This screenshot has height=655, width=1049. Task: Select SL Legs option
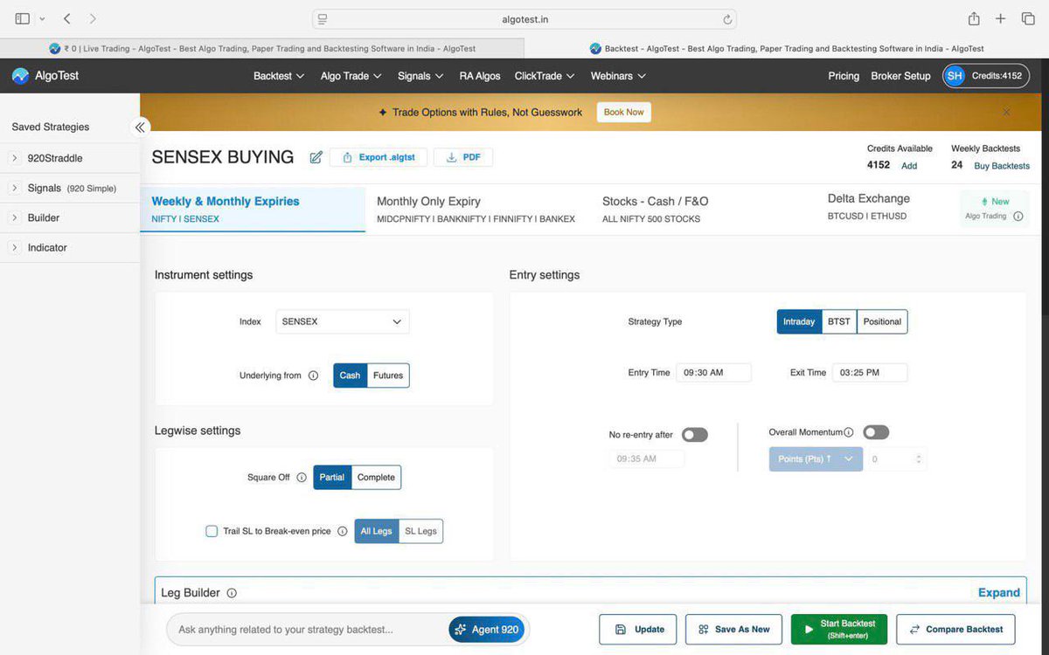420,531
